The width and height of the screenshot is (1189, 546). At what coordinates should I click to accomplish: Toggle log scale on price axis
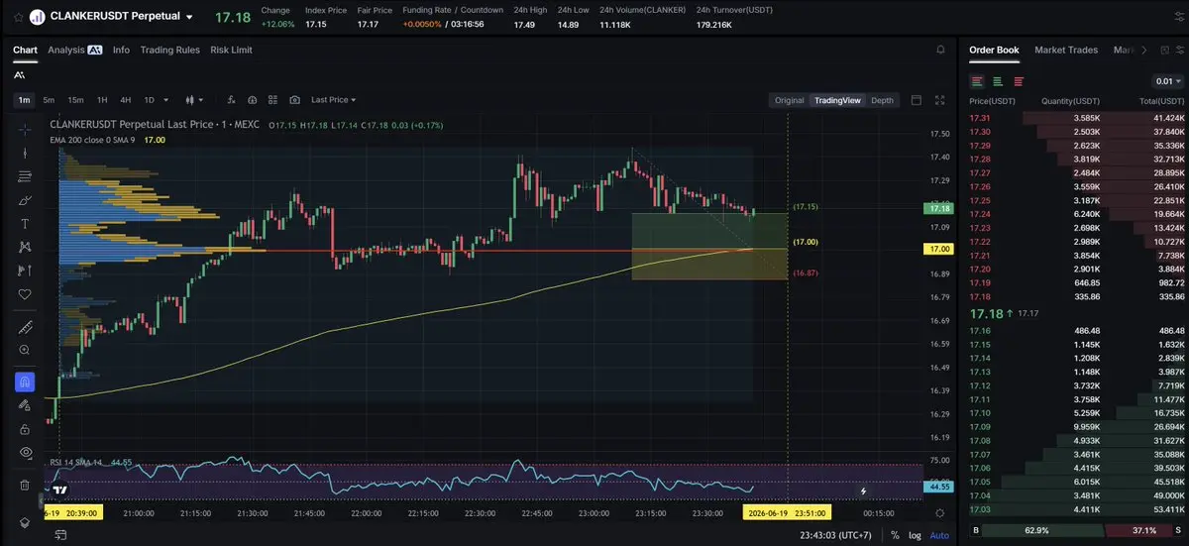tap(916, 535)
